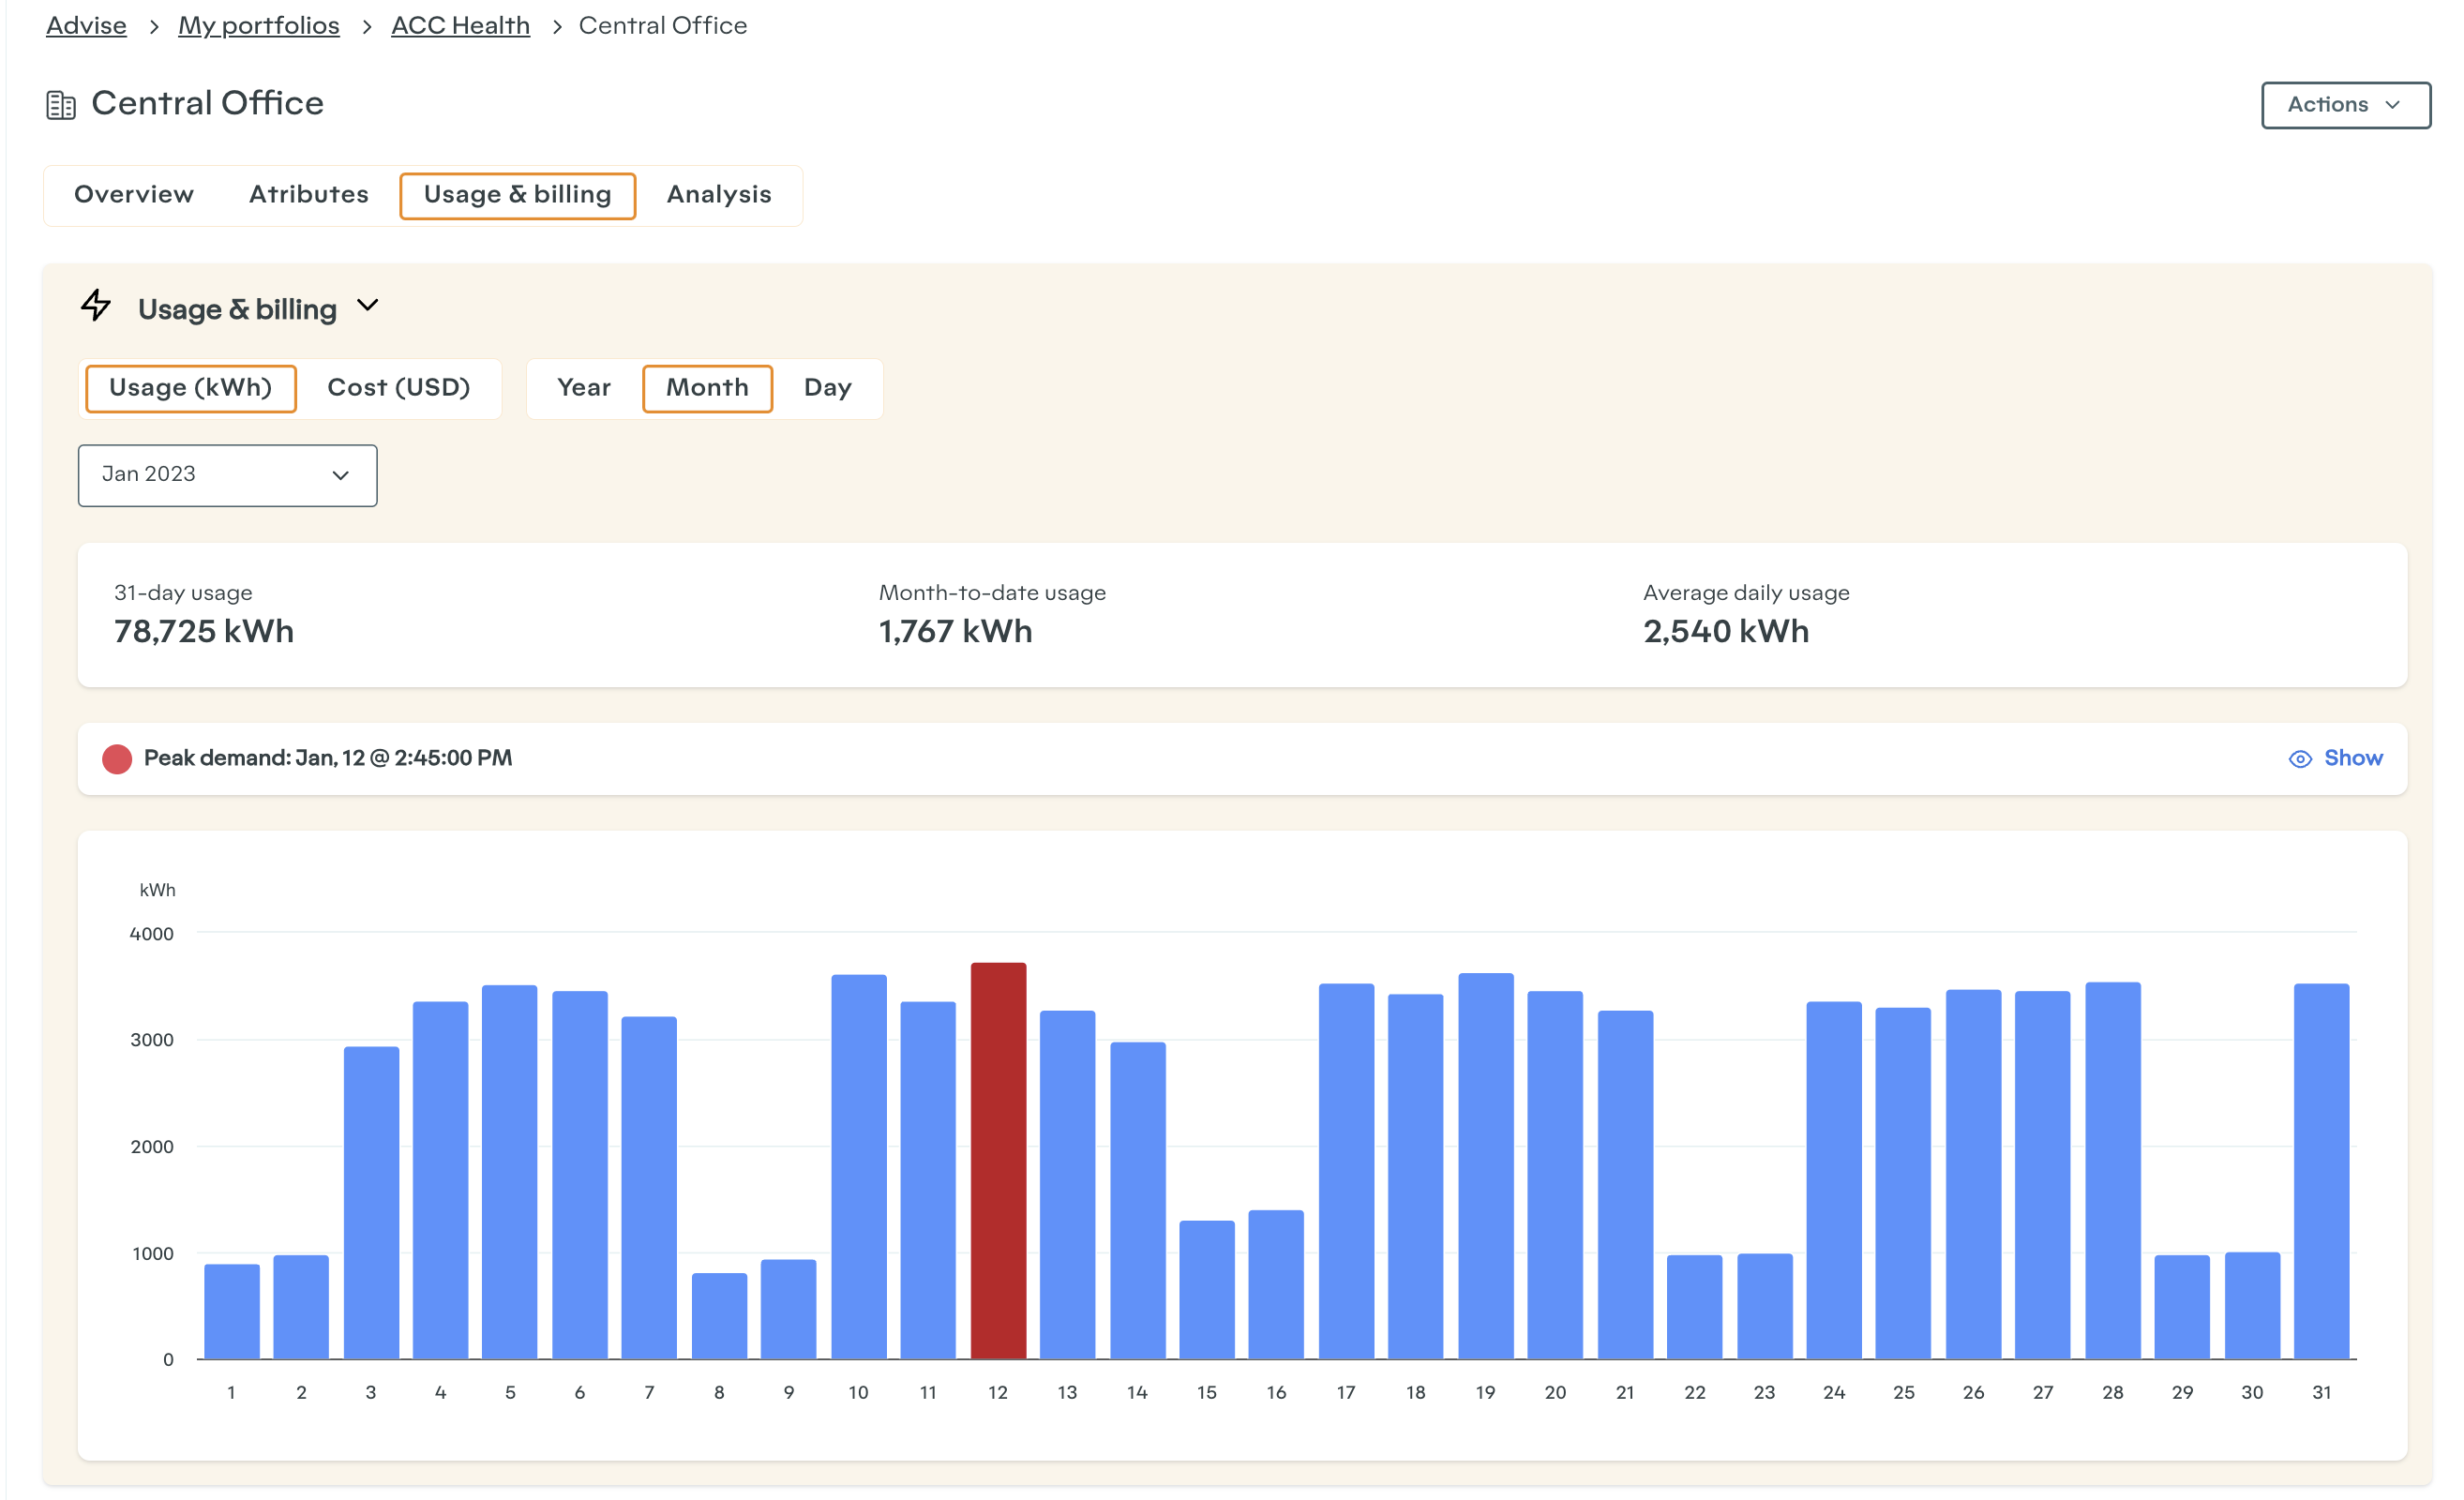2464x1500 pixels.
Task: Click the chart bar for day 8
Action: tap(719, 1316)
